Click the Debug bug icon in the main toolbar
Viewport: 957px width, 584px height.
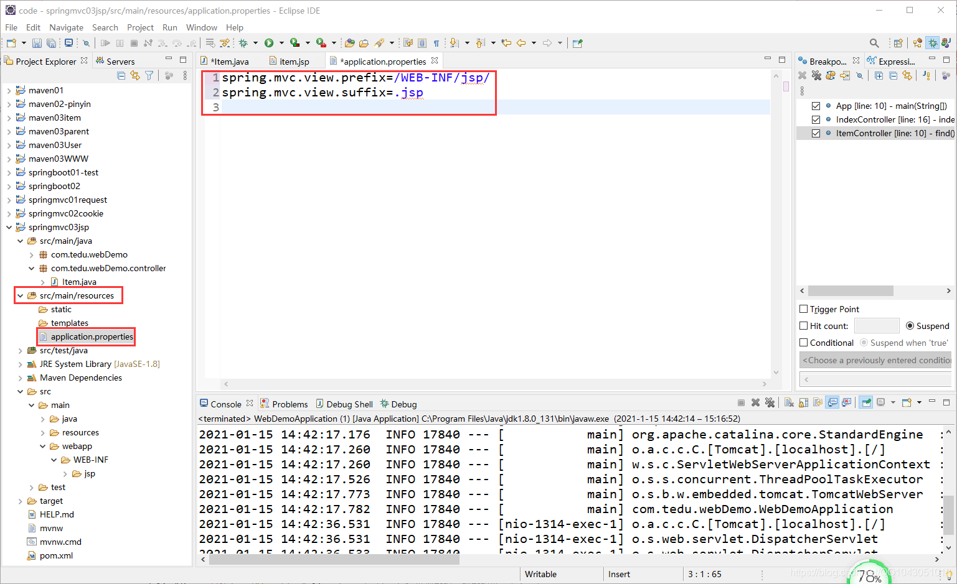tap(243, 43)
